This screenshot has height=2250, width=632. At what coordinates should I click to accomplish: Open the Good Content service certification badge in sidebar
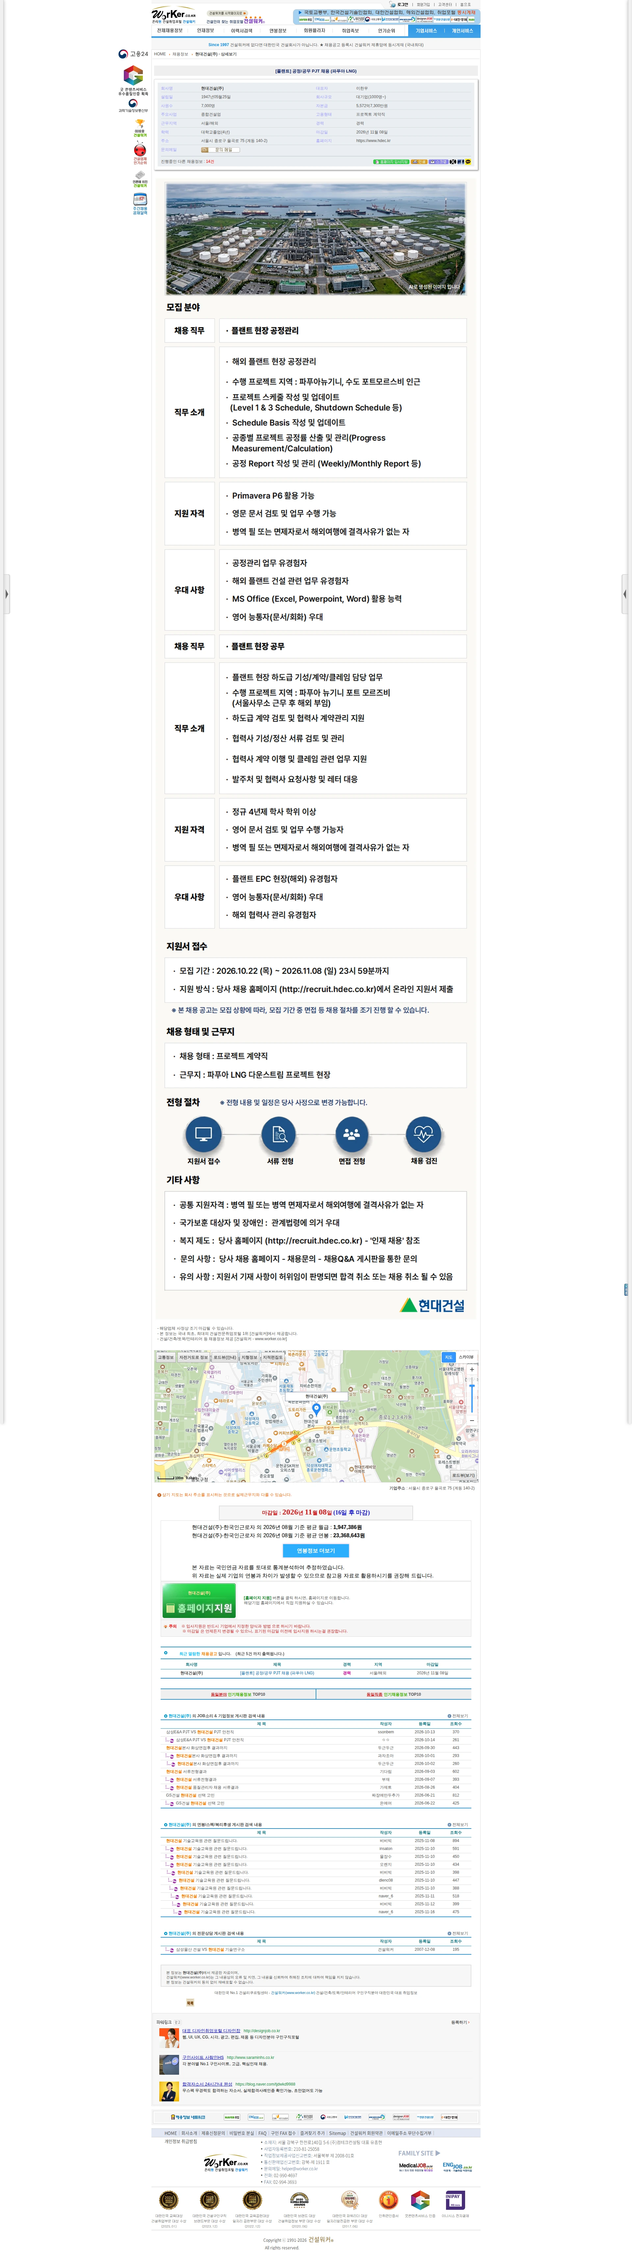tap(134, 80)
